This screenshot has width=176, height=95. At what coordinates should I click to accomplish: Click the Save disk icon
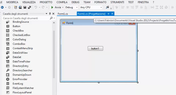(x=25, y=7)
